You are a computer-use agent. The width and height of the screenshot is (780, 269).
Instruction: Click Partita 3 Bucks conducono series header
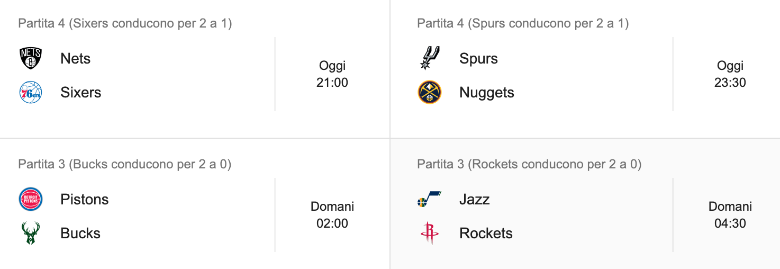125,164
